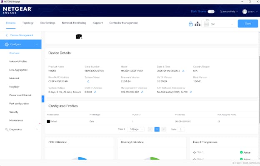260x166 pixels.
Task: Click the network topology icon in the header
Action: pyautogui.click(x=198, y=24)
